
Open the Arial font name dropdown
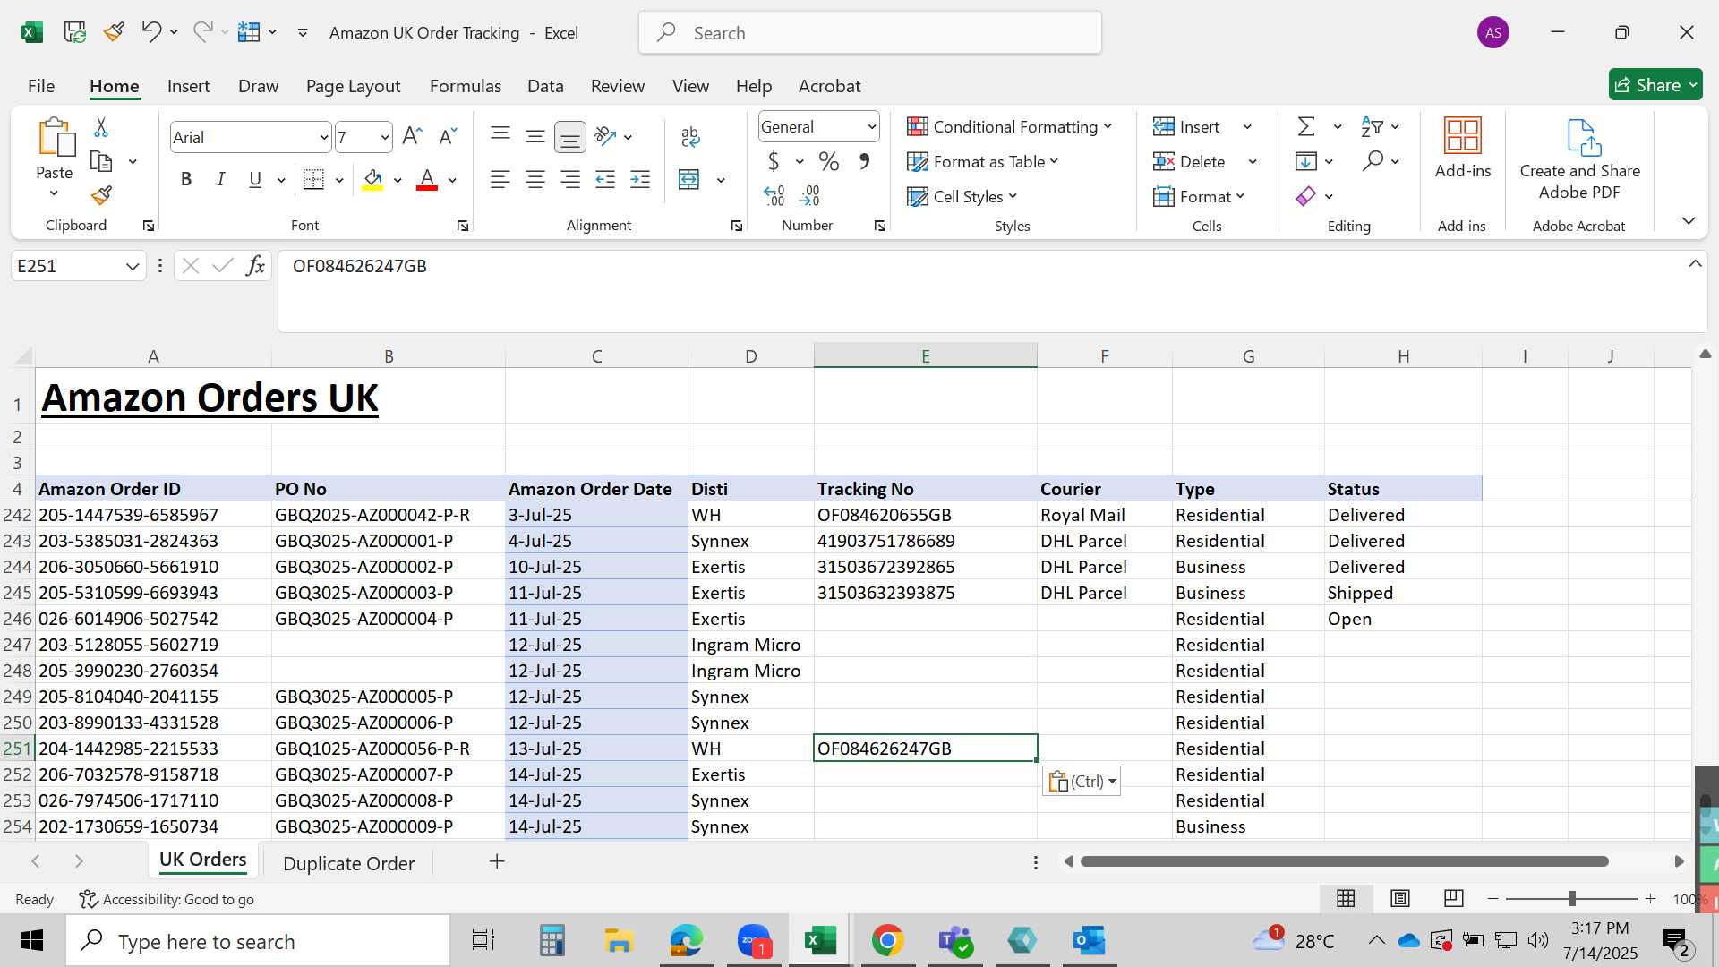323,137
